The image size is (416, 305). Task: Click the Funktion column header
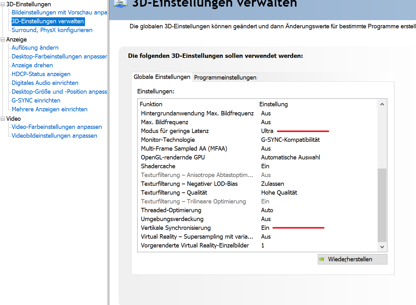tap(198, 104)
